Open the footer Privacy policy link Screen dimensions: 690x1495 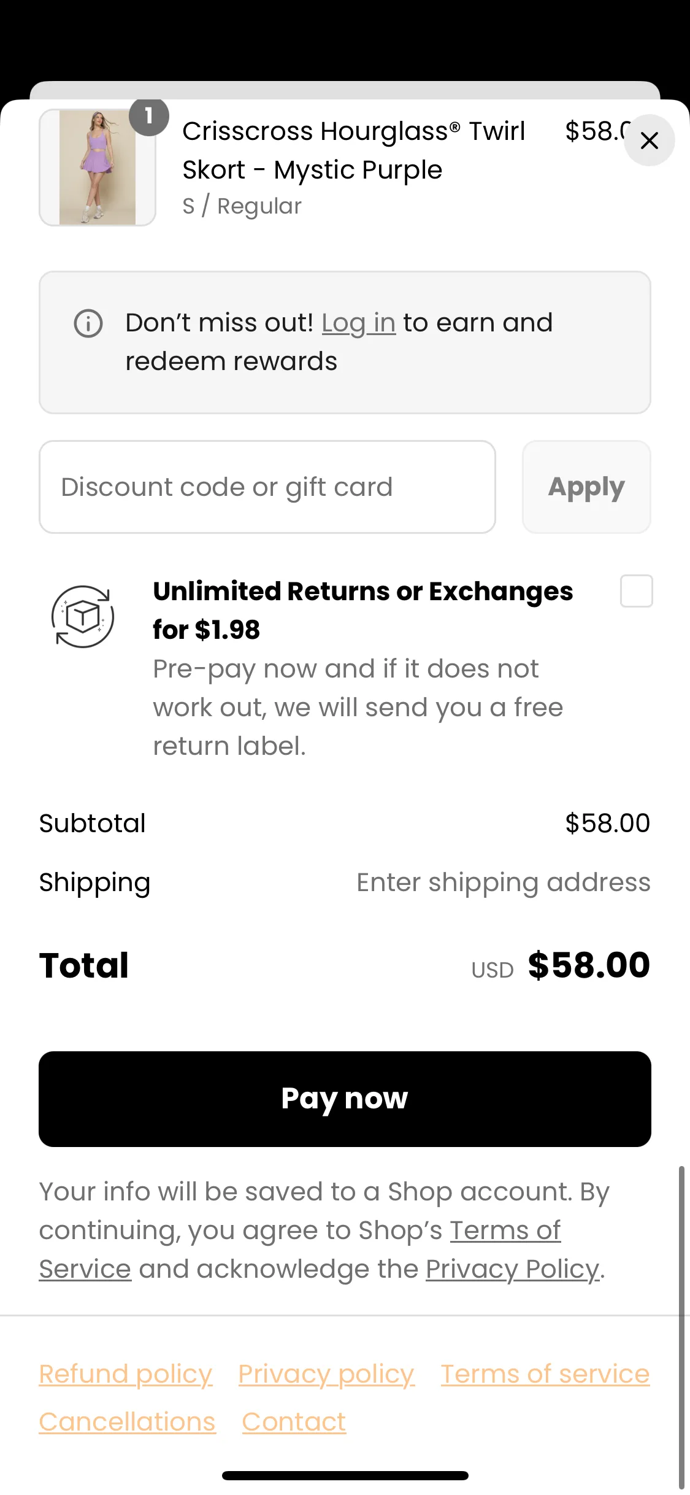(326, 1374)
